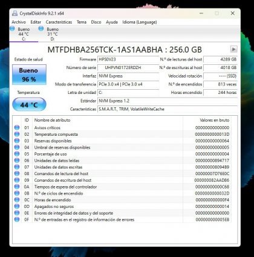The width and height of the screenshot is (254, 257).
Task: Click the Nombre de atributo column header
Action: click(x=108, y=120)
